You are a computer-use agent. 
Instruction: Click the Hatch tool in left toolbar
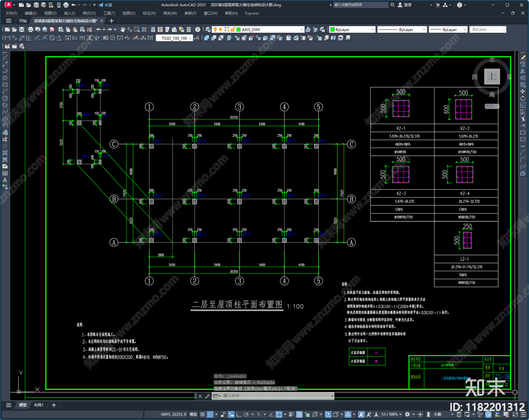click(5, 153)
